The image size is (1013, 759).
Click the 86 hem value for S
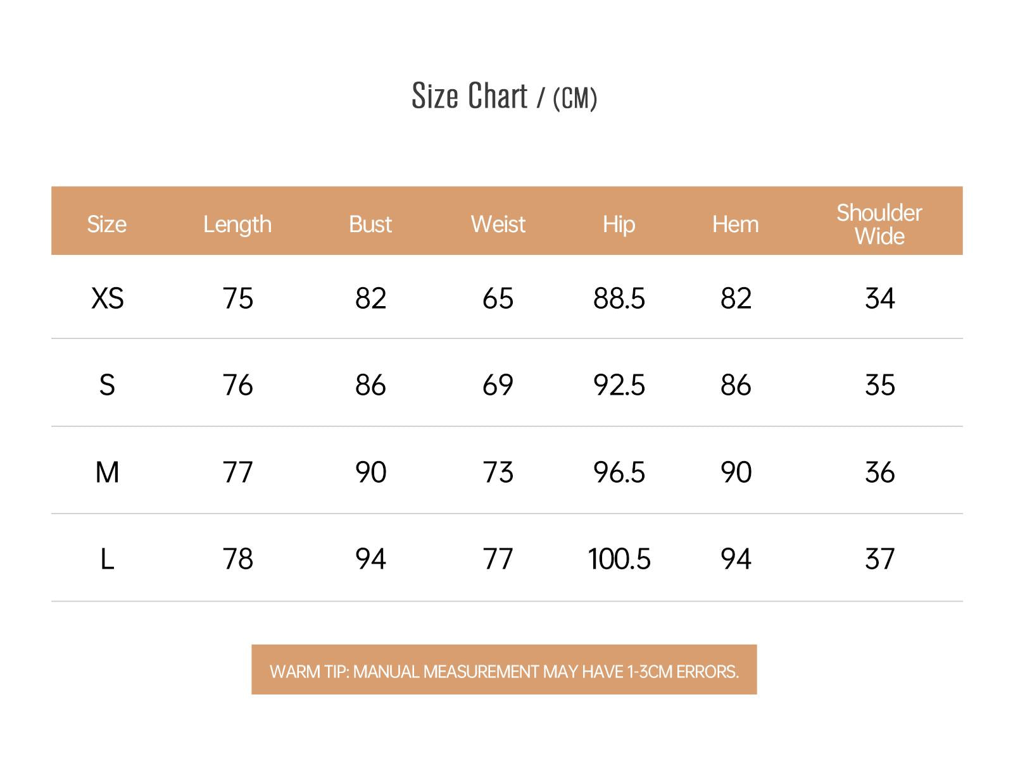tap(736, 385)
